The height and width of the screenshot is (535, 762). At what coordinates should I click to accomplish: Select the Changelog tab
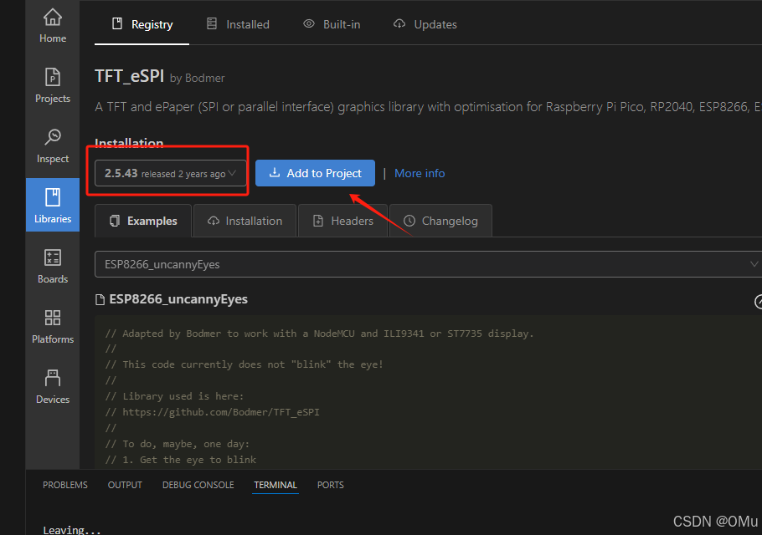click(x=440, y=221)
